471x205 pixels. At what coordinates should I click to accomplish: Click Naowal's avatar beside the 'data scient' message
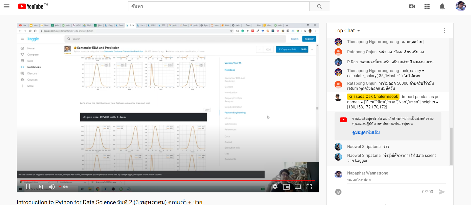[338, 157]
